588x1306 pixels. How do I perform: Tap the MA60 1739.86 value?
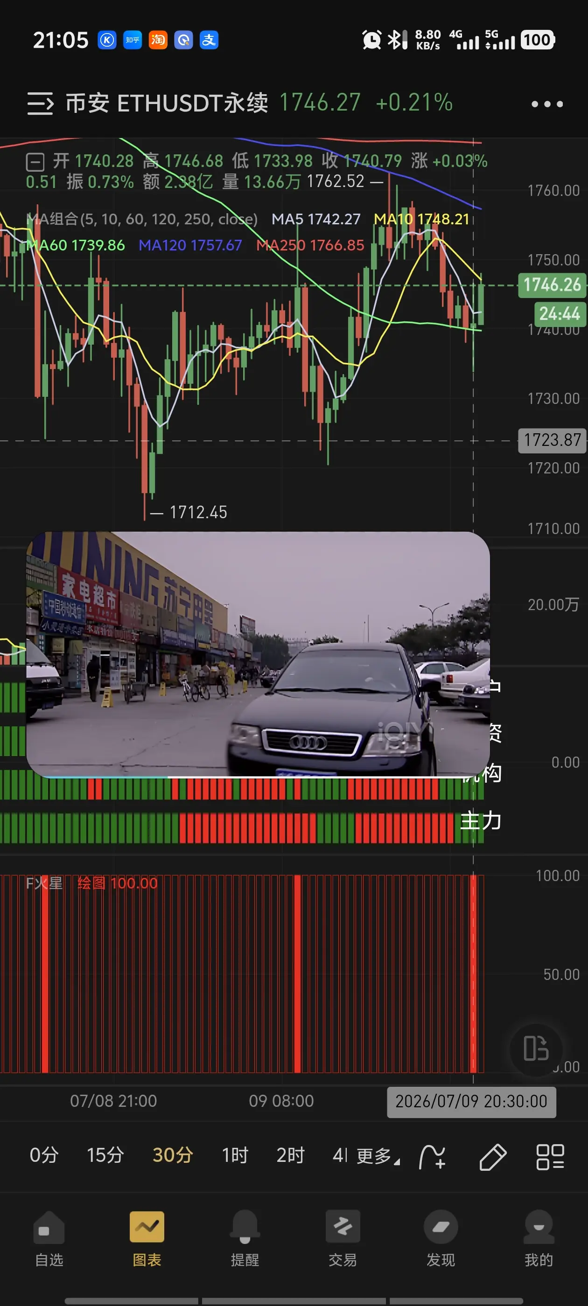click(x=76, y=245)
